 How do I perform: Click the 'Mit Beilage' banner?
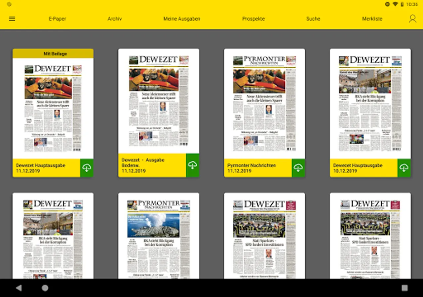coord(53,53)
